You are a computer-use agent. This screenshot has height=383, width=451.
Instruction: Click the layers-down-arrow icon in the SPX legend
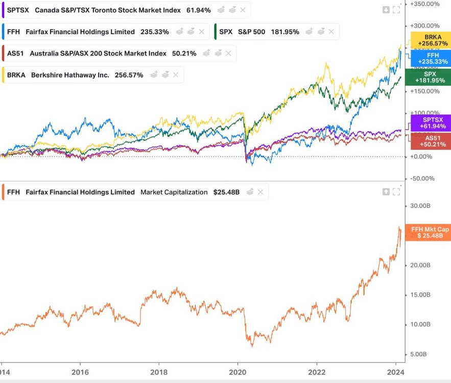tap(321, 31)
